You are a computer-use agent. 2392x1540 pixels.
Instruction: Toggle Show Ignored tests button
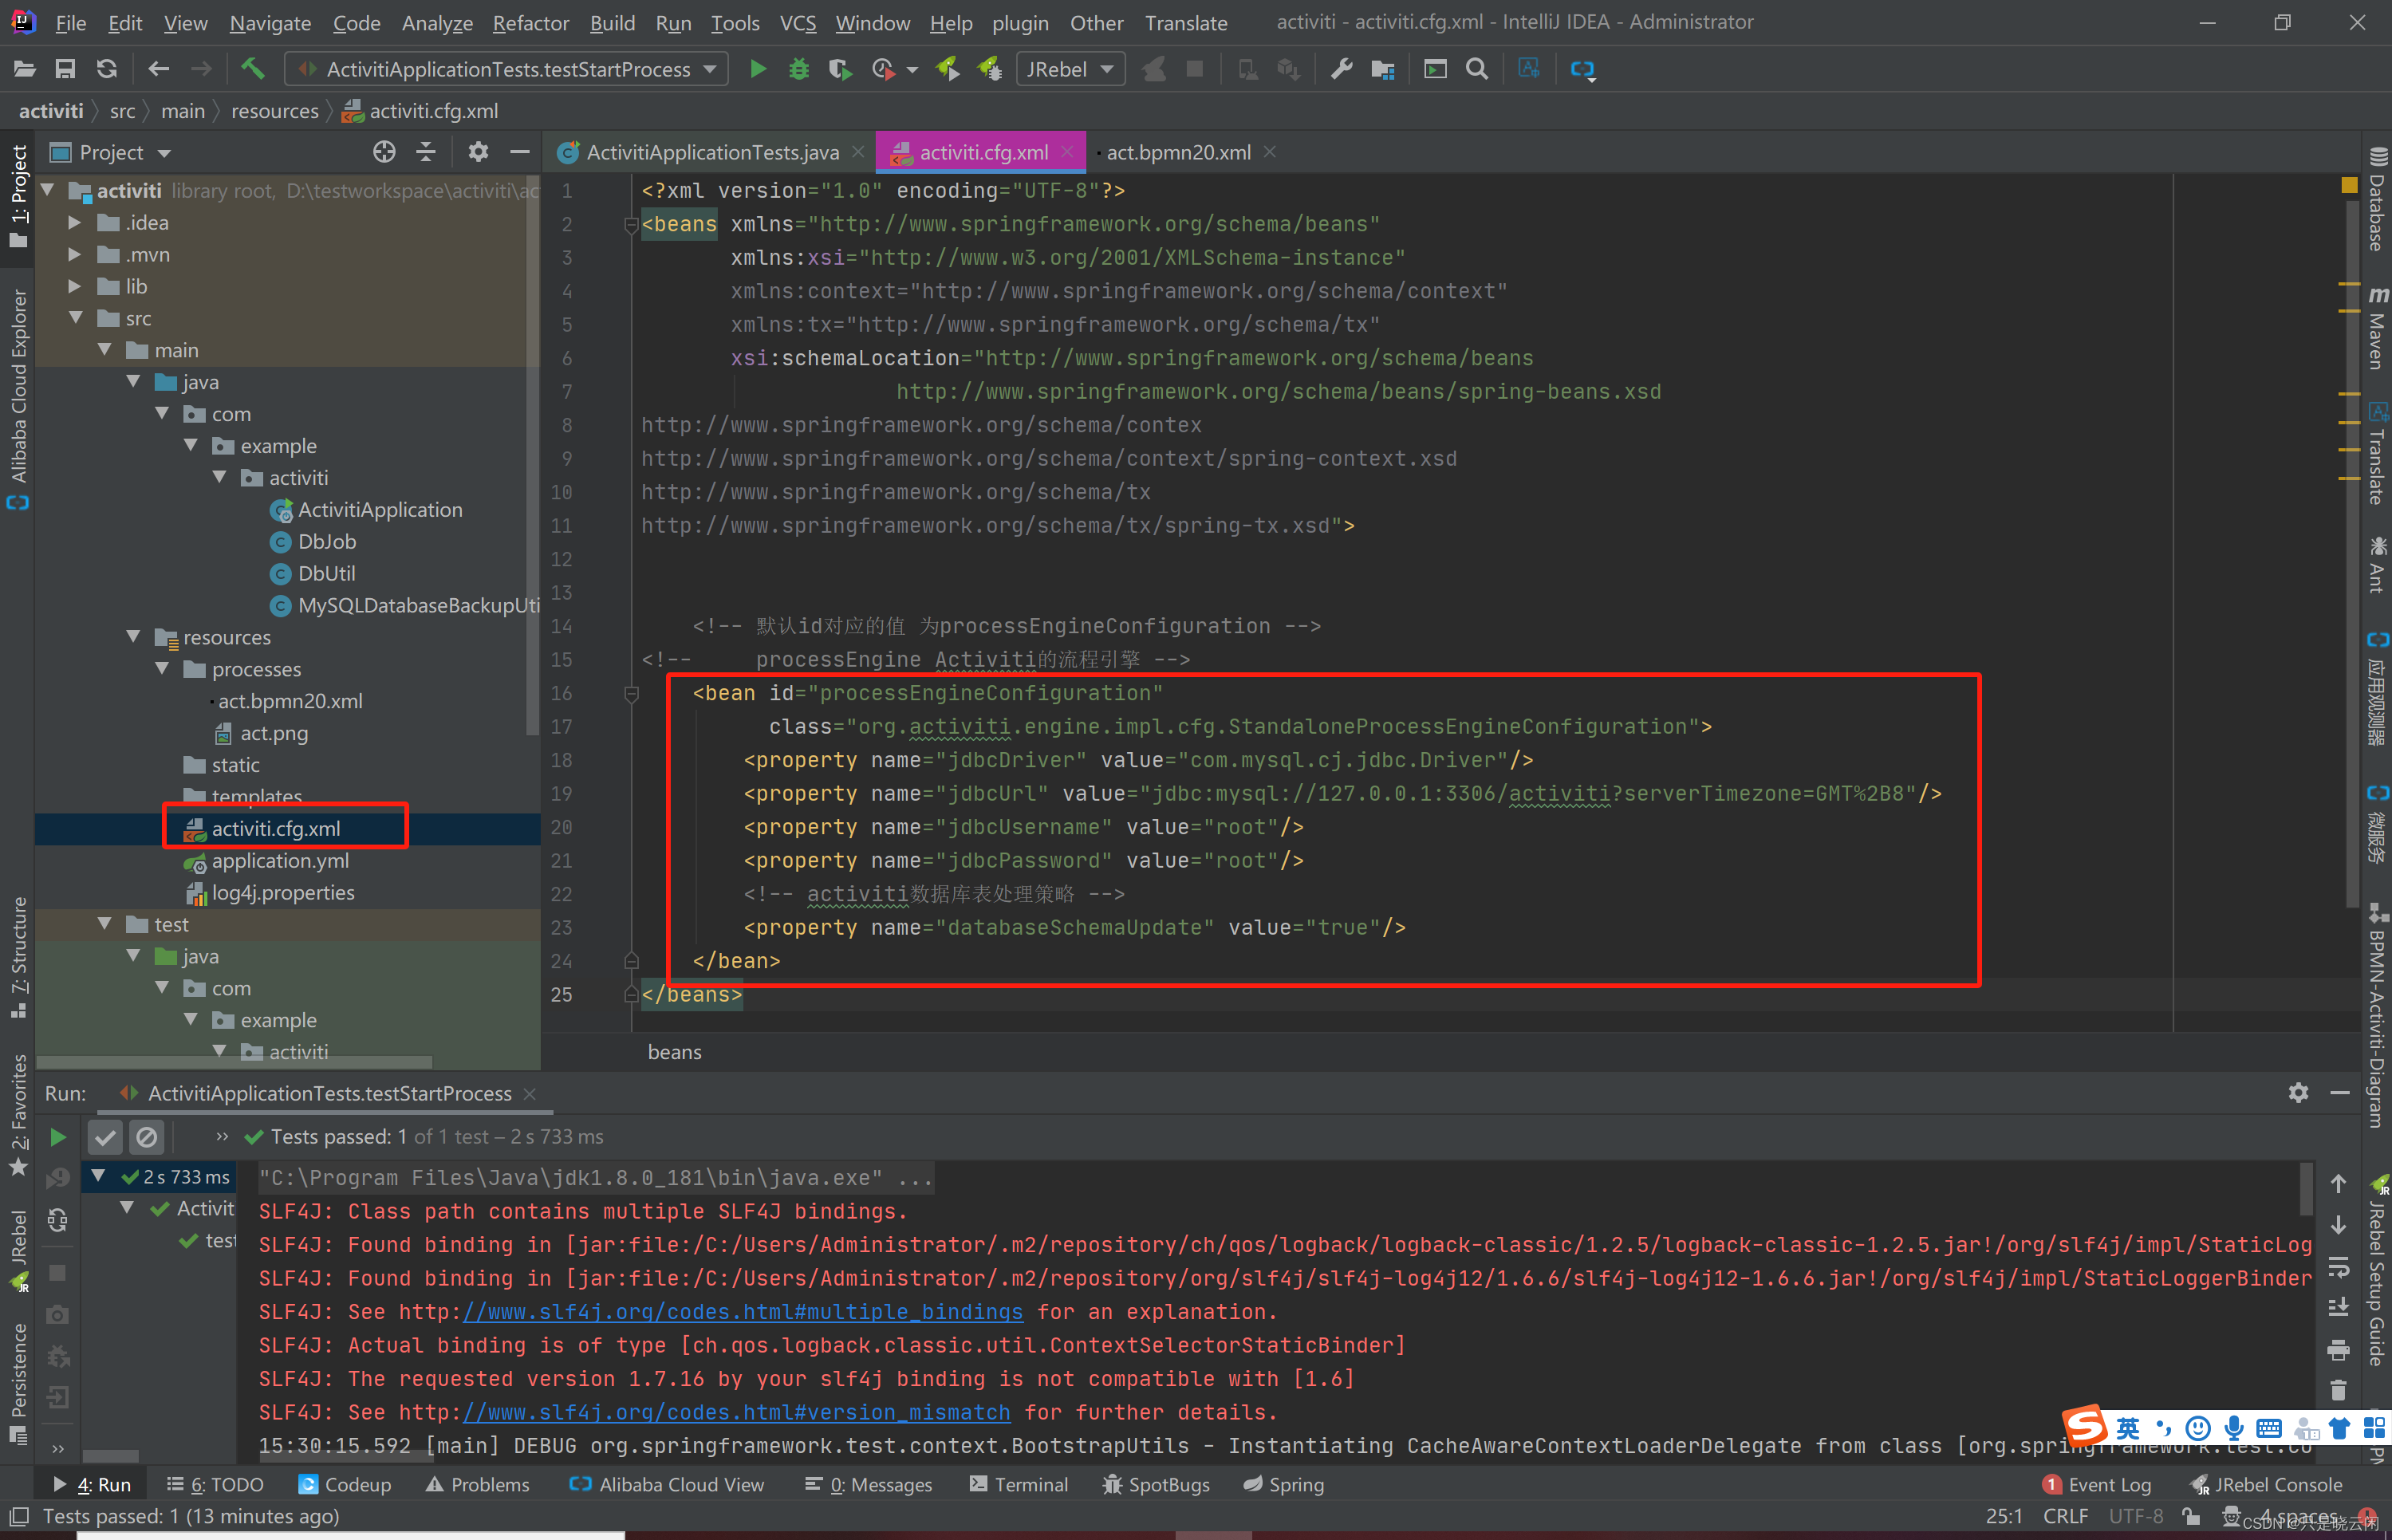pyautogui.click(x=147, y=1137)
